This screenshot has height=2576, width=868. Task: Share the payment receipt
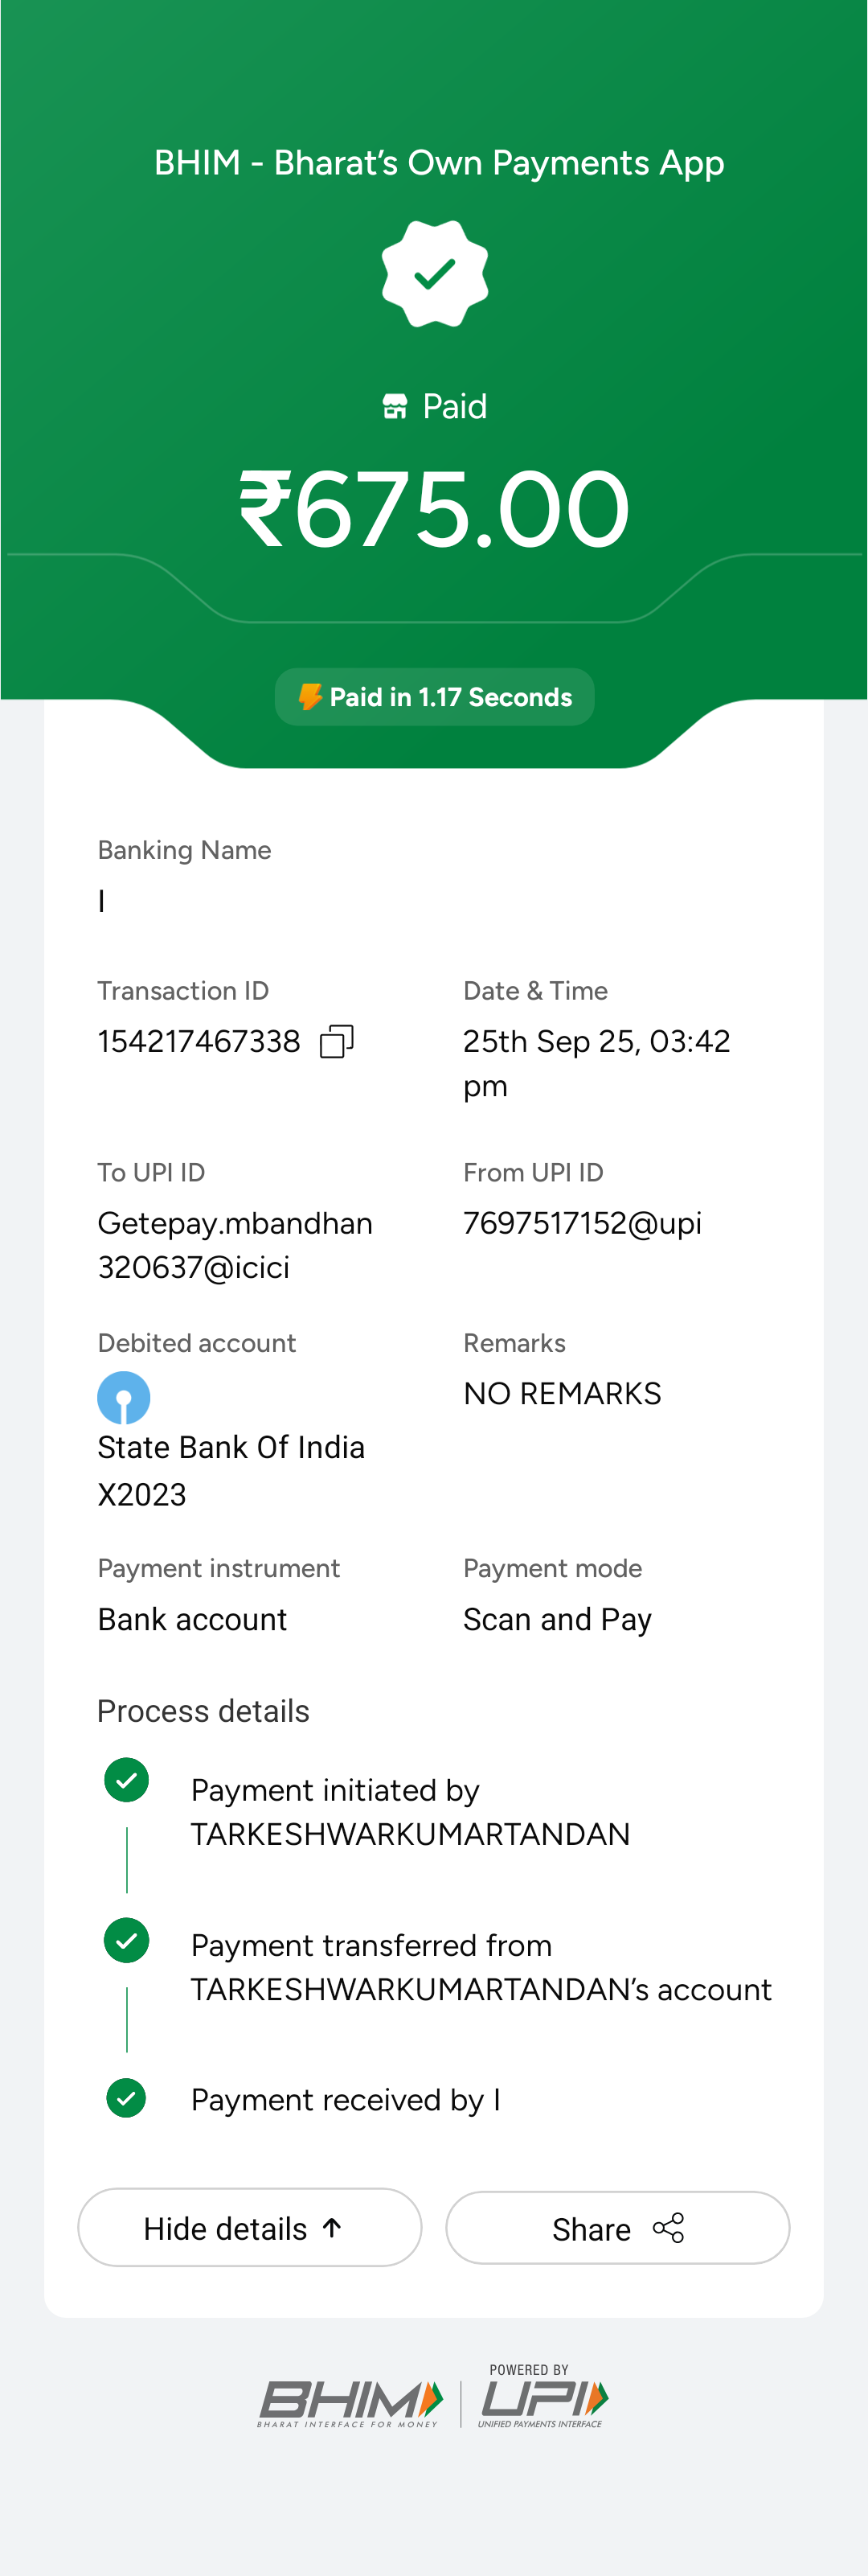click(x=617, y=2227)
